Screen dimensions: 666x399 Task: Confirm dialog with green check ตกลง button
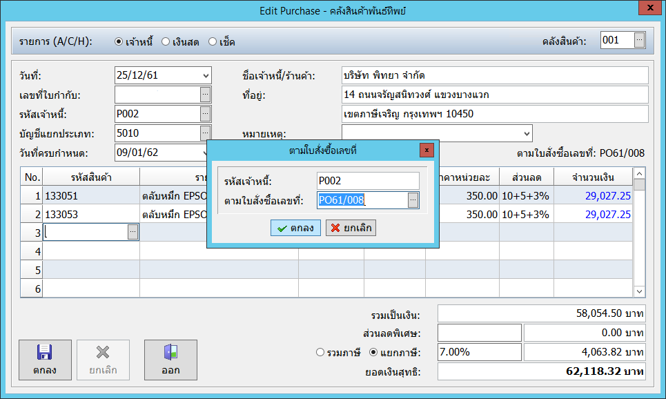[295, 228]
